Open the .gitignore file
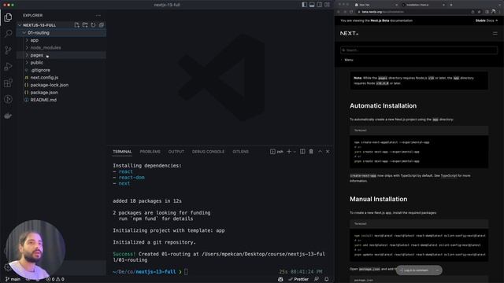This screenshot has height=283, width=504. tap(61, 70)
